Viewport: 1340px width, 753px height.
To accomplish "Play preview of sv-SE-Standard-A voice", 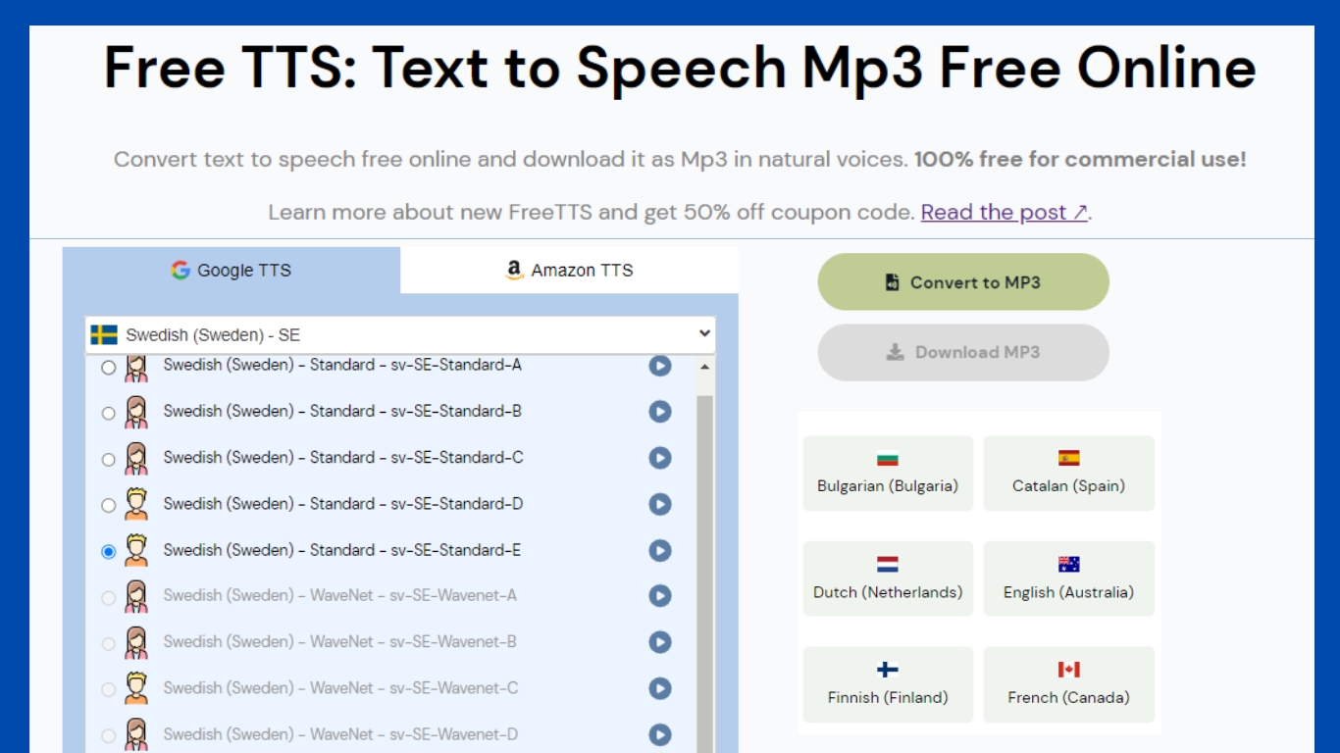I will (x=660, y=366).
